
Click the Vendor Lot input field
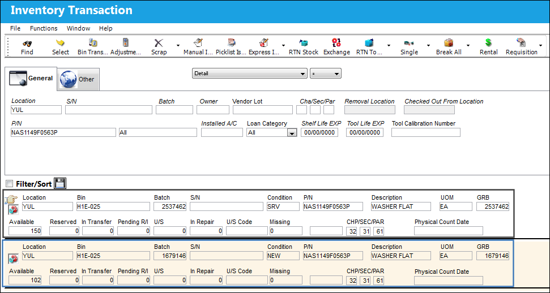(262, 110)
